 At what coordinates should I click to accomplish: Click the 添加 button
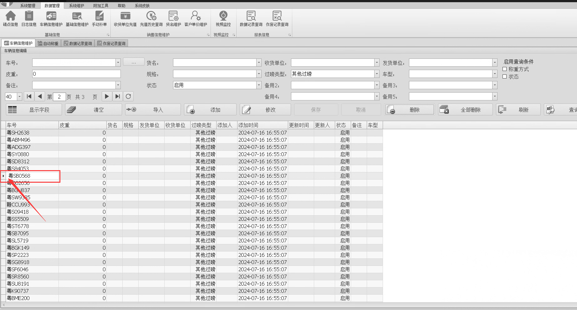coord(210,110)
